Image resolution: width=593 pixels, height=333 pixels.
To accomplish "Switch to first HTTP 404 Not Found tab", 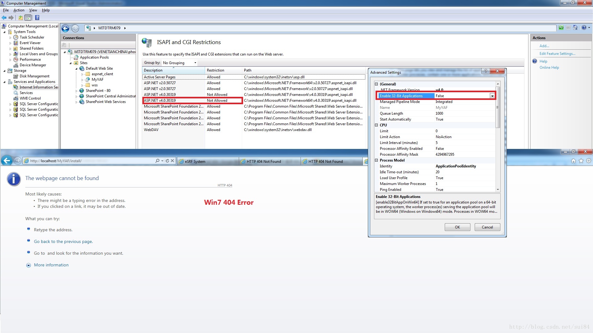I will click(x=270, y=161).
